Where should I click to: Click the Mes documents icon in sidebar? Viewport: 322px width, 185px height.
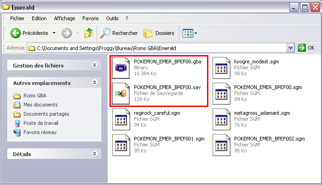pyautogui.click(x=17, y=105)
